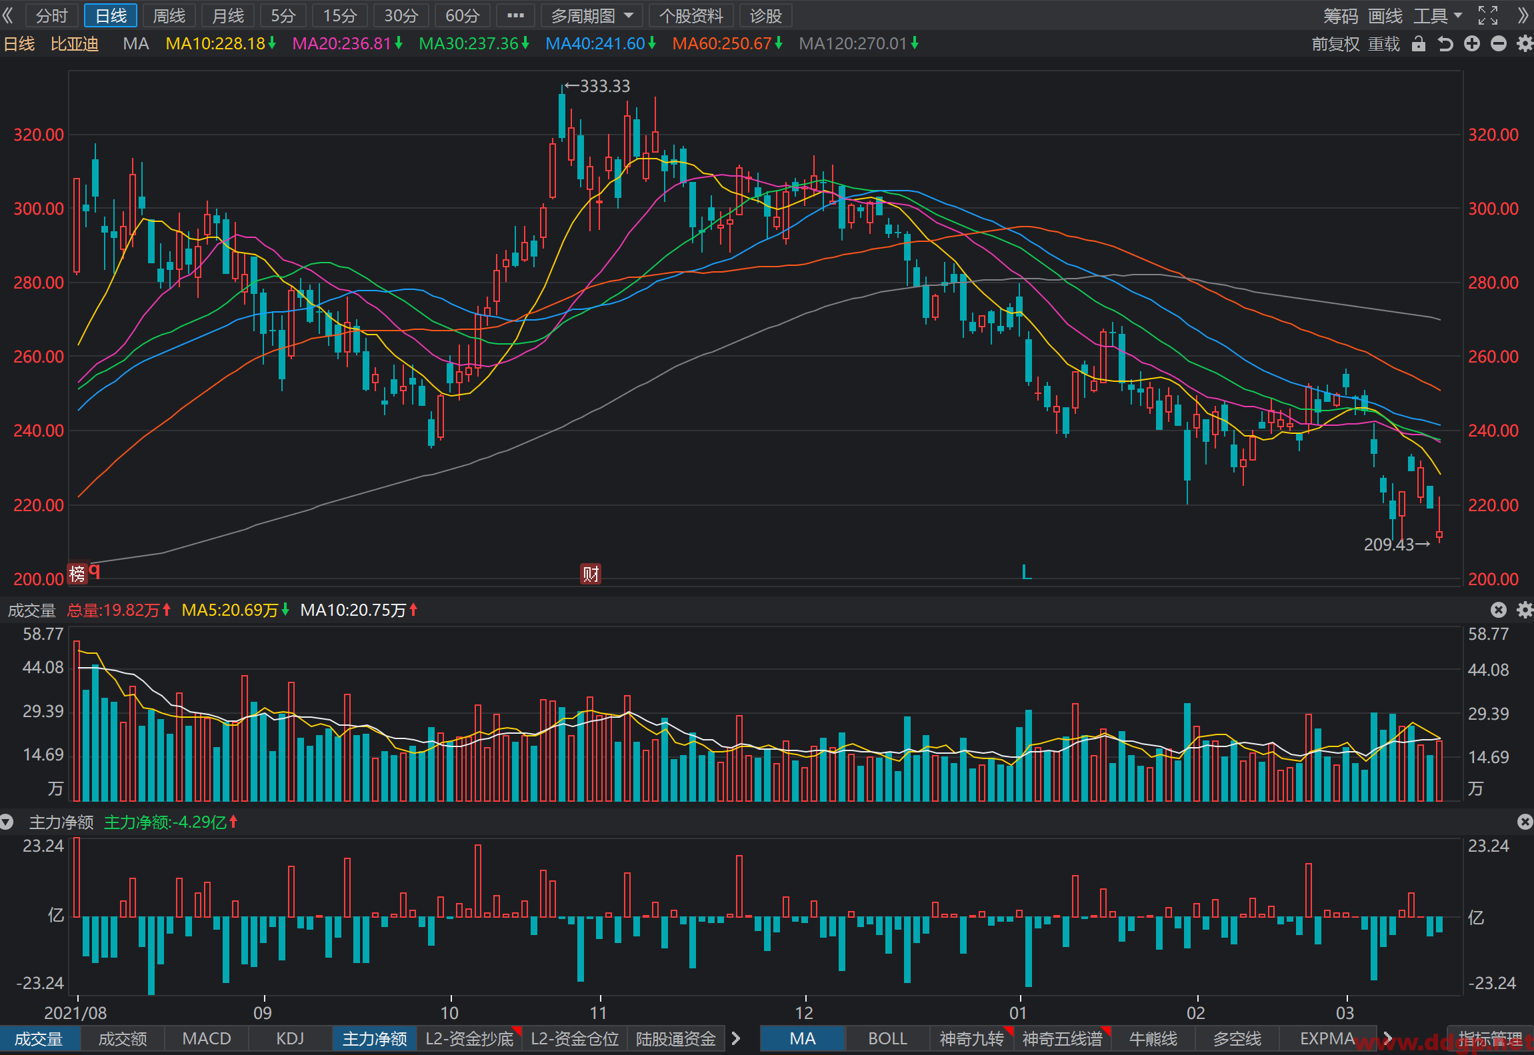Click the fullscreen expand icon

[x=1488, y=15]
